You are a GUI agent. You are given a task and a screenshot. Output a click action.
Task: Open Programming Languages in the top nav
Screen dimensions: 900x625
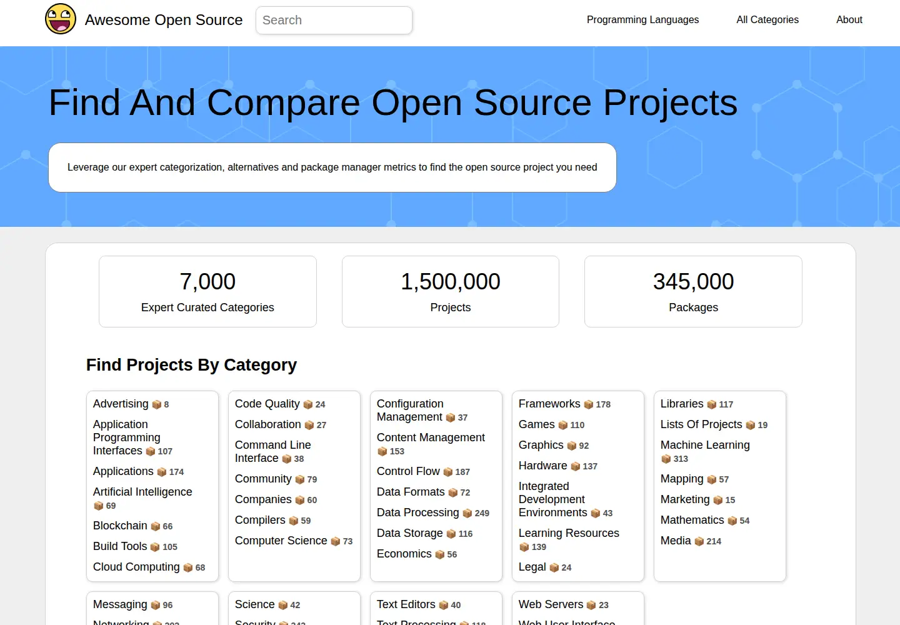pyautogui.click(x=642, y=19)
